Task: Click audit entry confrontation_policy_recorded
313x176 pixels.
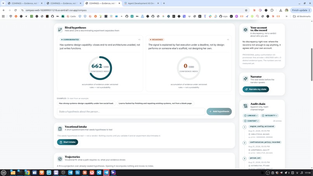Action: pyautogui.click(x=265, y=142)
